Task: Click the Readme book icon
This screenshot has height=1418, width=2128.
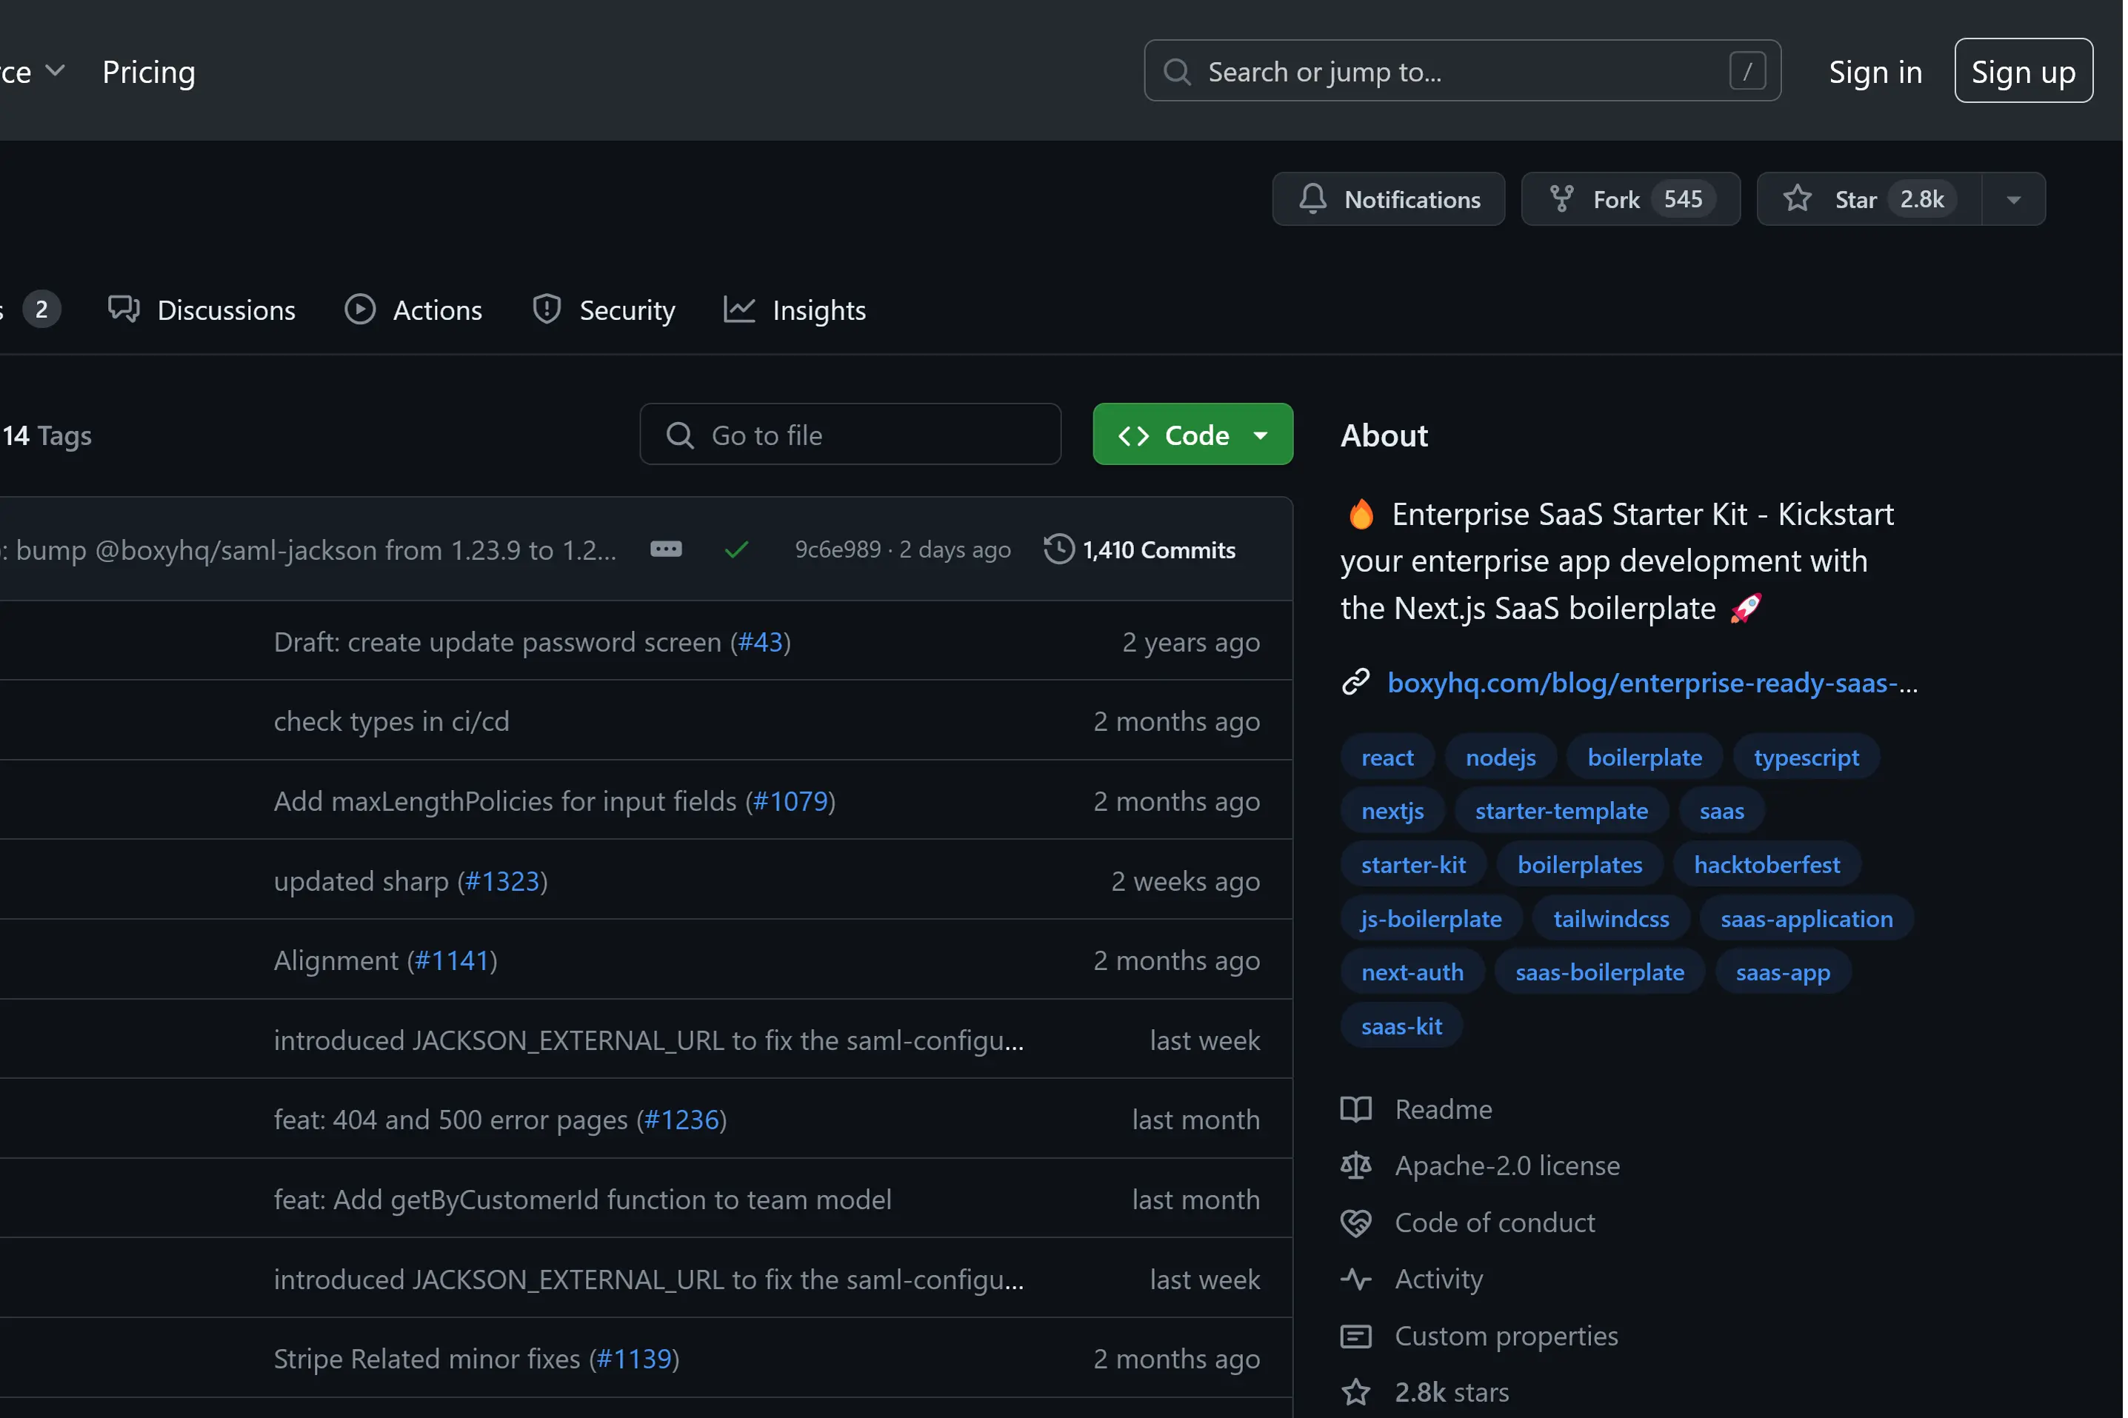Action: click(x=1355, y=1110)
